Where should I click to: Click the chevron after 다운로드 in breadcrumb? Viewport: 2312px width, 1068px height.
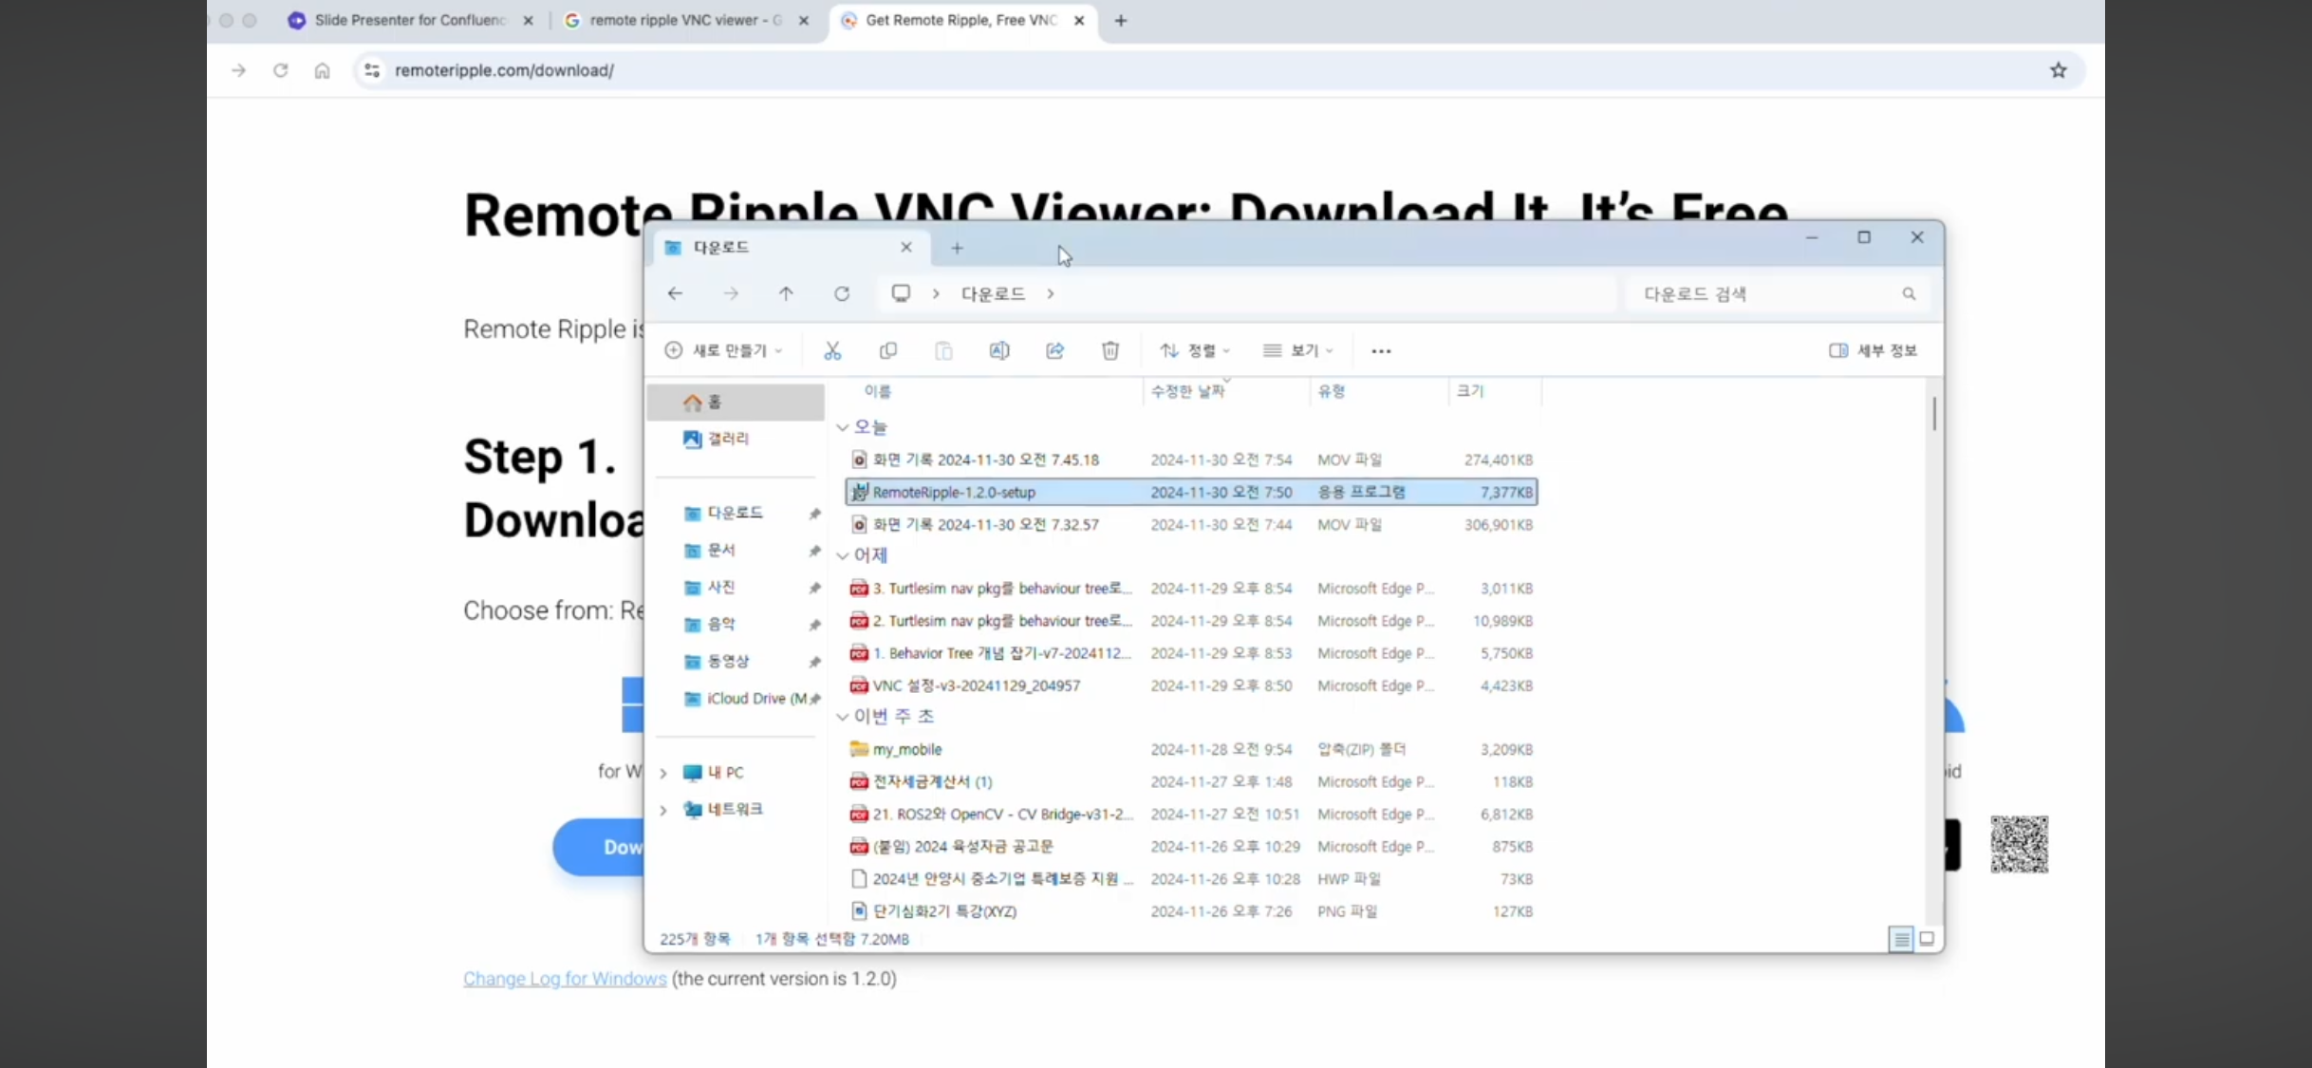(1051, 294)
